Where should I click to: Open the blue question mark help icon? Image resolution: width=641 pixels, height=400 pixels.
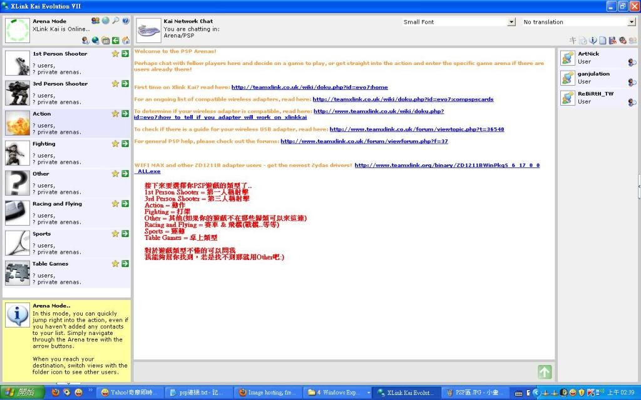(125, 21)
